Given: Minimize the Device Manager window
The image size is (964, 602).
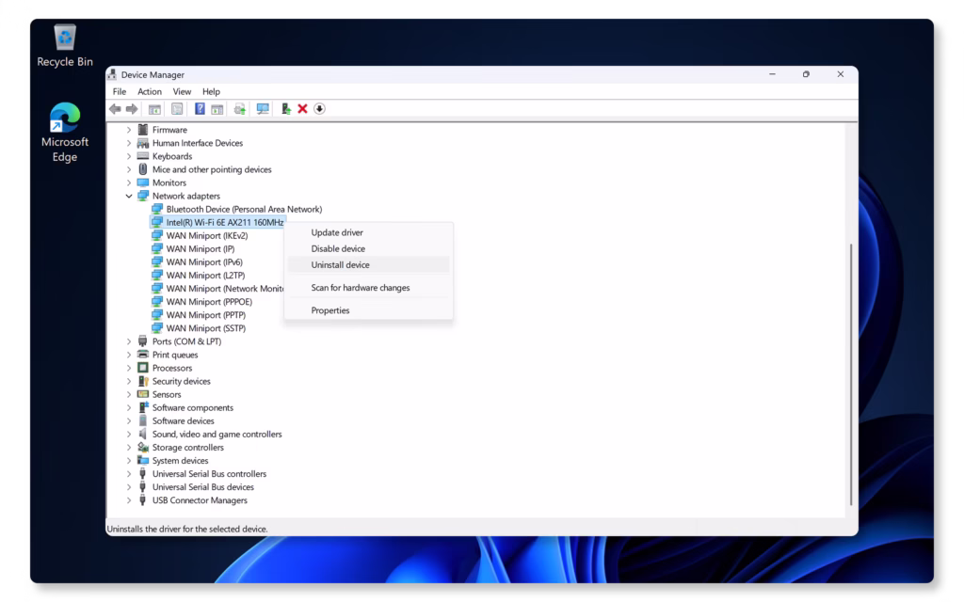Looking at the screenshot, I should [772, 74].
